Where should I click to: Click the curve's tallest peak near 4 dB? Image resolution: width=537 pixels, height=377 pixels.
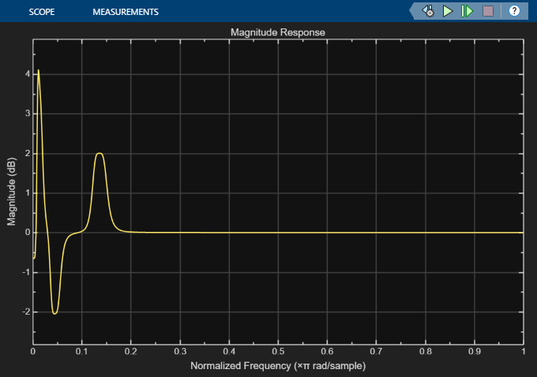tap(38, 71)
